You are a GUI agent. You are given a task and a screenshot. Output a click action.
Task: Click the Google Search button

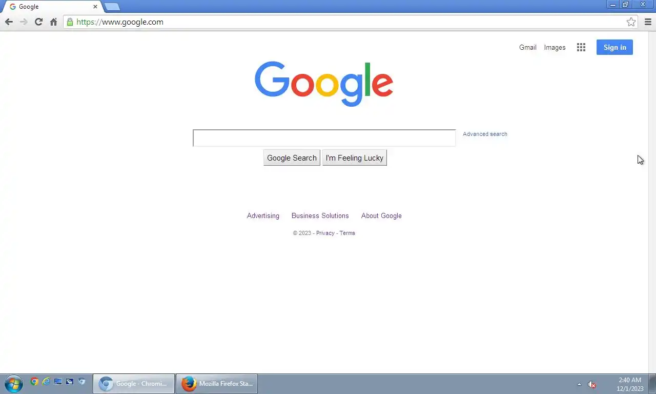coord(292,158)
